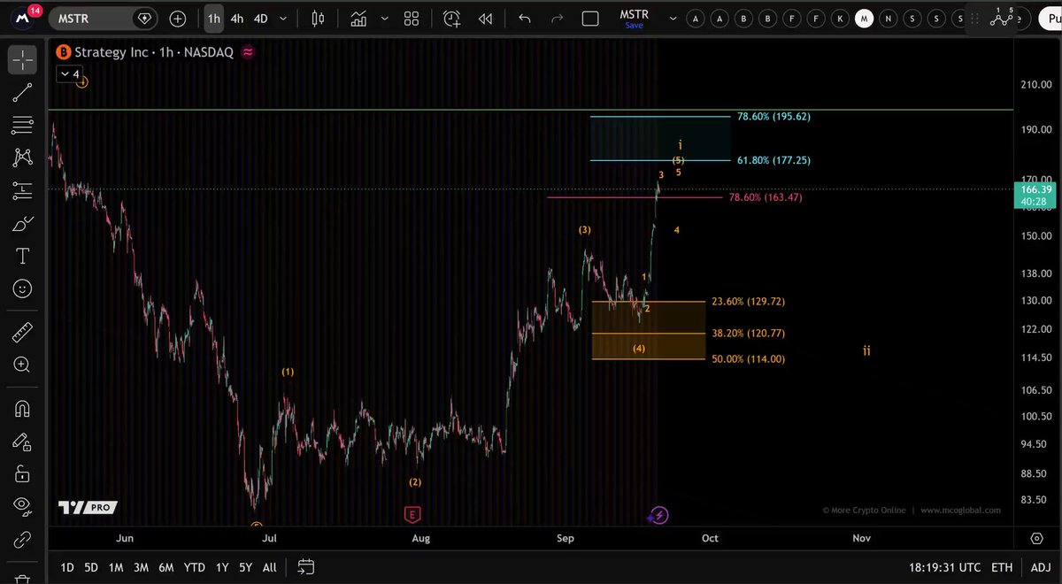
Task: Open the layout management dropdown beside Save
Action: [673, 18]
